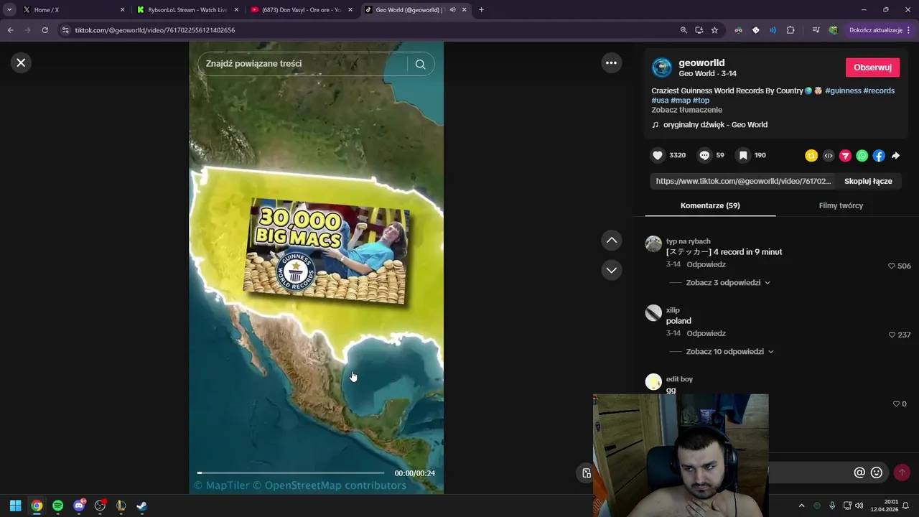Expand 'Zobacz 10 odpowiedzi' replies
This screenshot has width=919, height=517.
click(x=729, y=352)
